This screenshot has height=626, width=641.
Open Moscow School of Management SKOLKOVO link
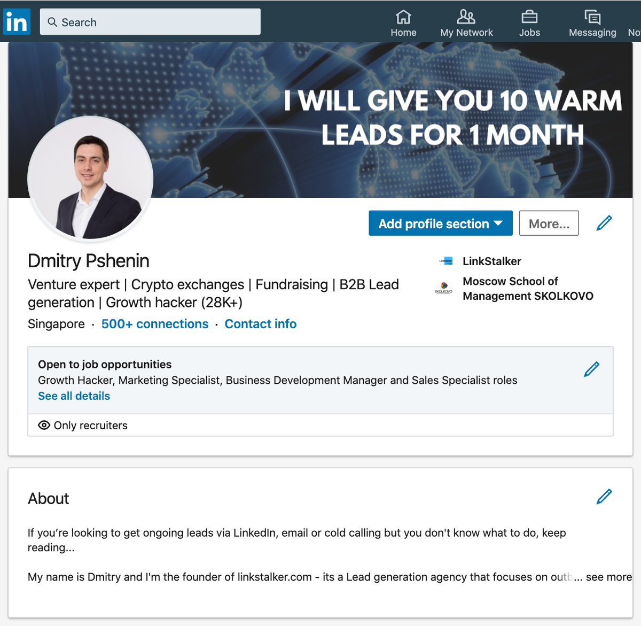point(528,289)
